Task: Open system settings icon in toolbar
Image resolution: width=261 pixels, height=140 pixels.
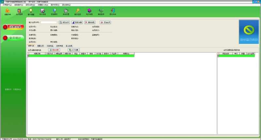Action: (66, 12)
